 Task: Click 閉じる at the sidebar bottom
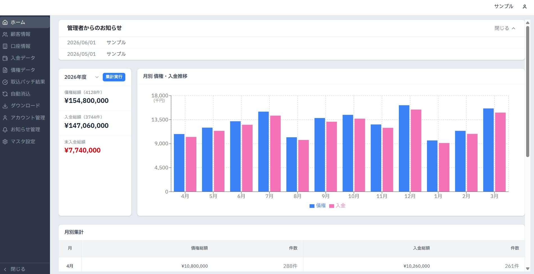[18, 269]
